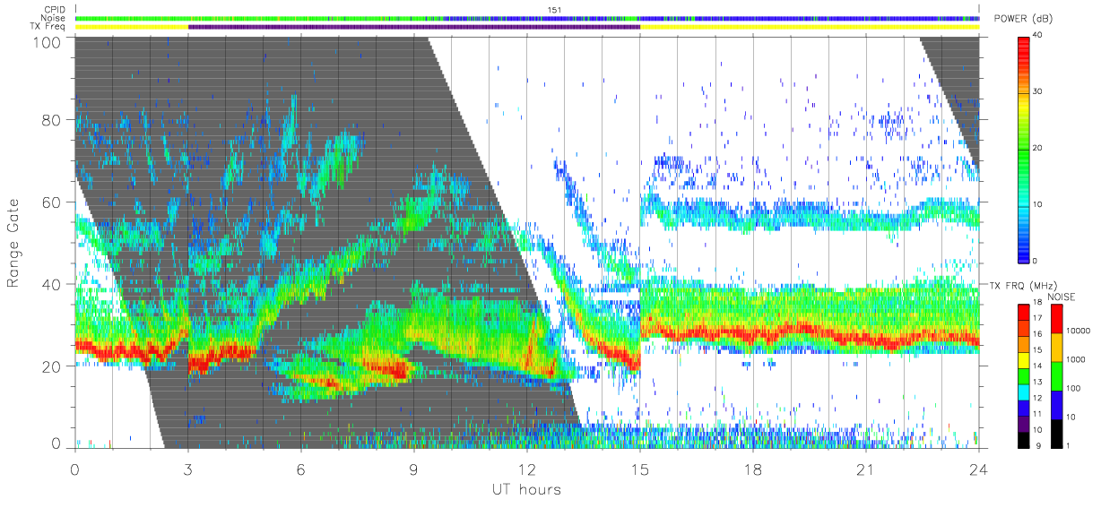
Task: Click the x-axis tick label "15"
Action: pos(640,469)
